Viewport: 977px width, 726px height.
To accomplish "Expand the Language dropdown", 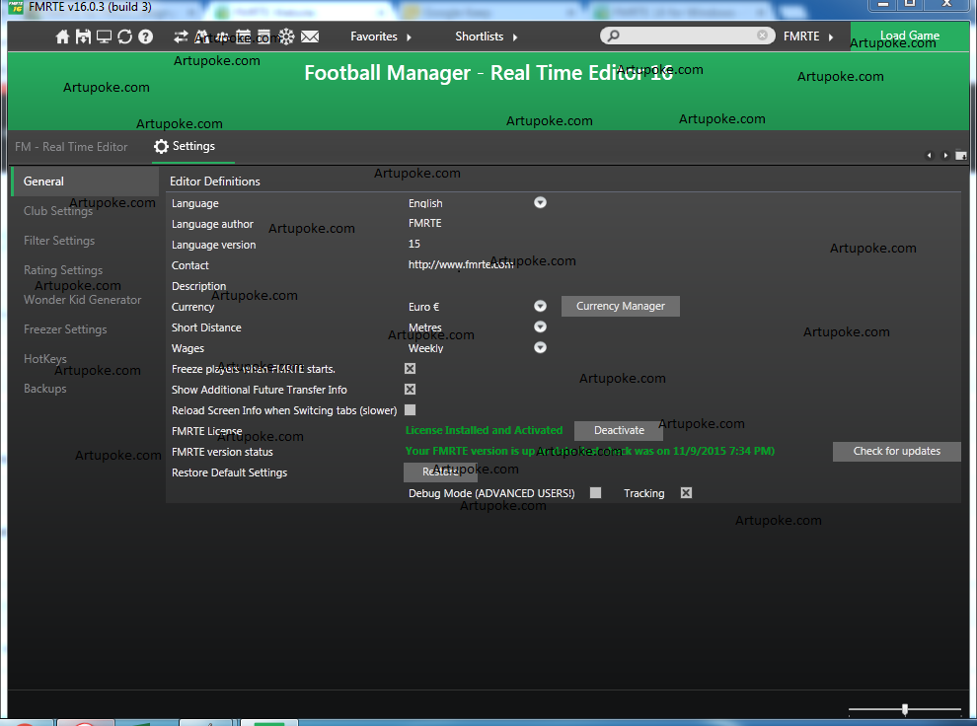I will 540,203.
